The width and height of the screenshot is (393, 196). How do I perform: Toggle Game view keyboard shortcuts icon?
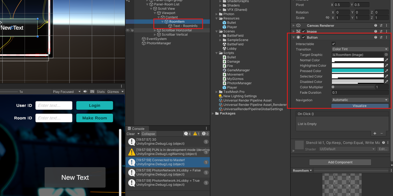[92, 92]
